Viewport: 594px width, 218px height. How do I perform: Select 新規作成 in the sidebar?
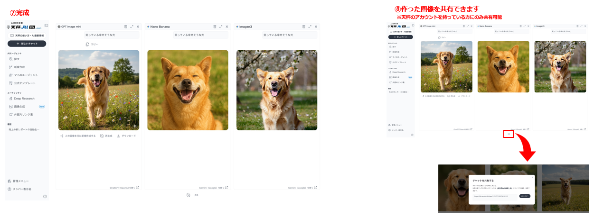coord(19,67)
